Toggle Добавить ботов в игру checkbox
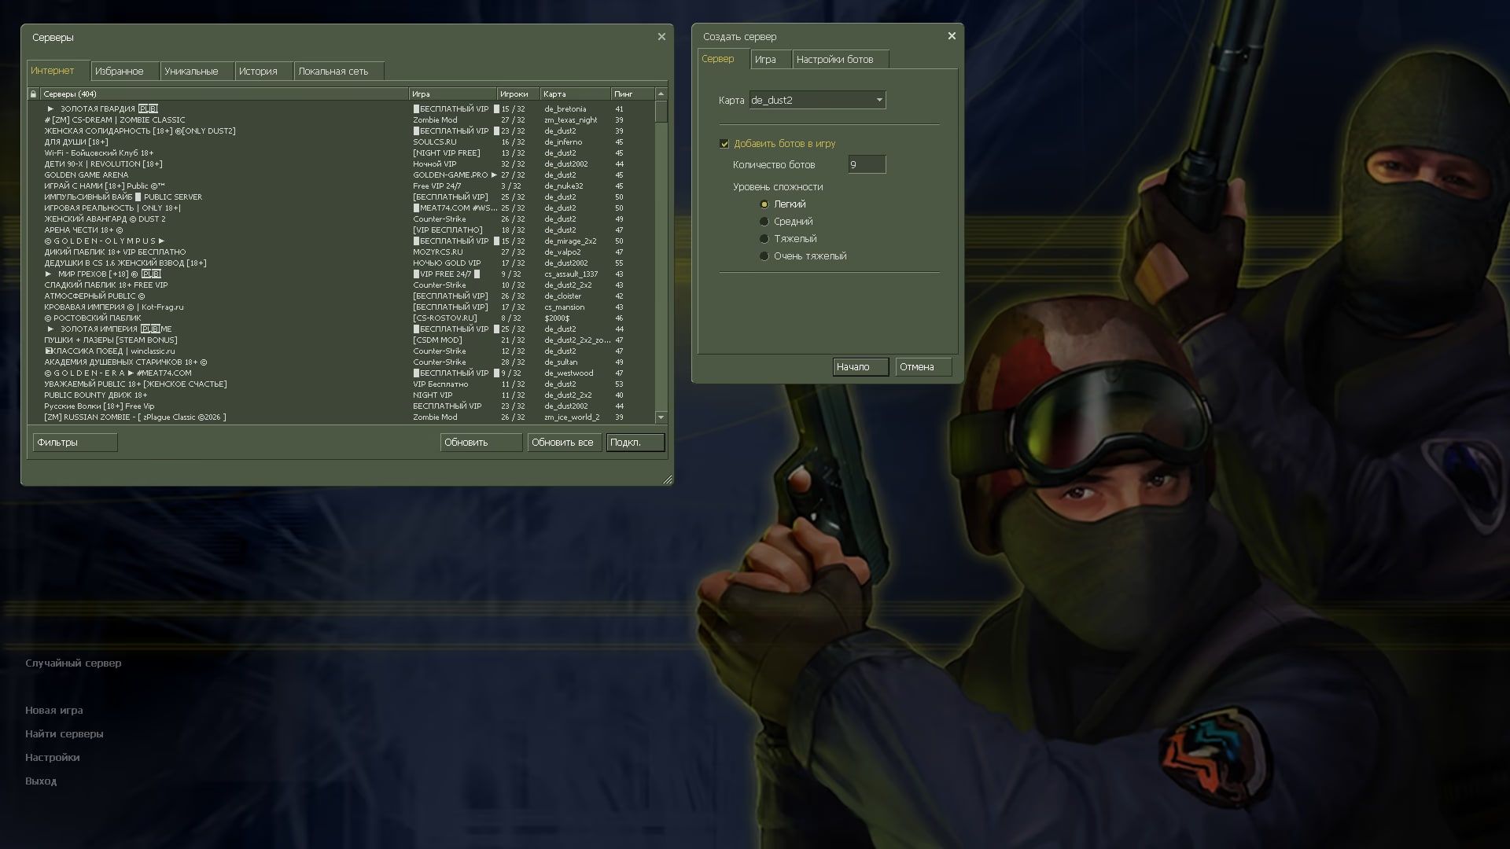The height and width of the screenshot is (849, 1510). 724,144
